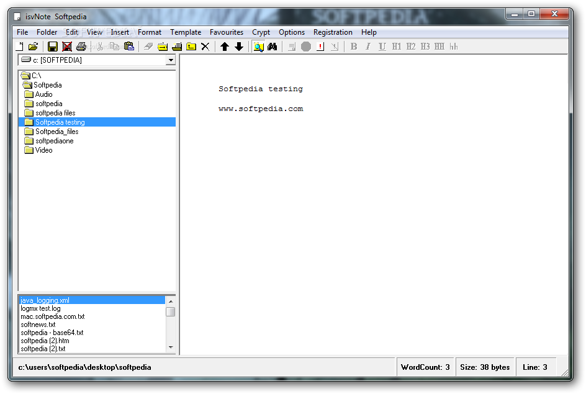This screenshot has width=586, height=394.
Task: Click in the note editor text area
Action: coord(374,205)
